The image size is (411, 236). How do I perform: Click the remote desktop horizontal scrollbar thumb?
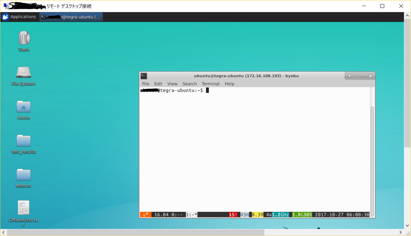pyautogui.click(x=136, y=232)
